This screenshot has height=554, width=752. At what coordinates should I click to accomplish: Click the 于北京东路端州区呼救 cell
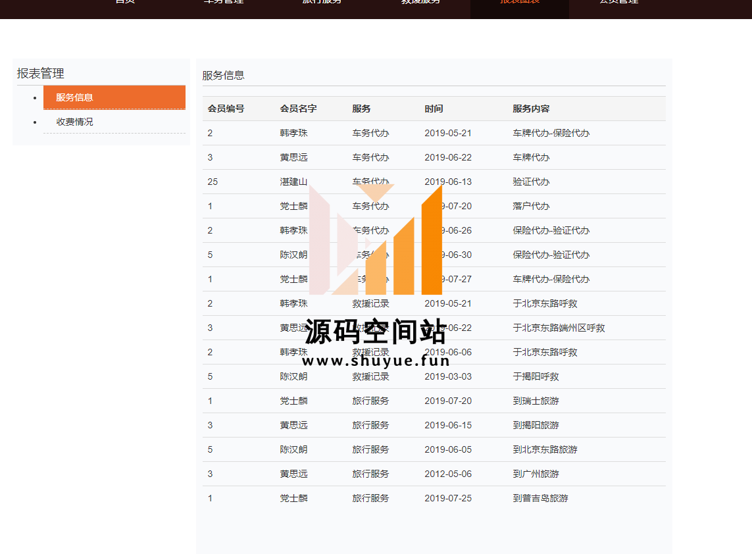559,328
